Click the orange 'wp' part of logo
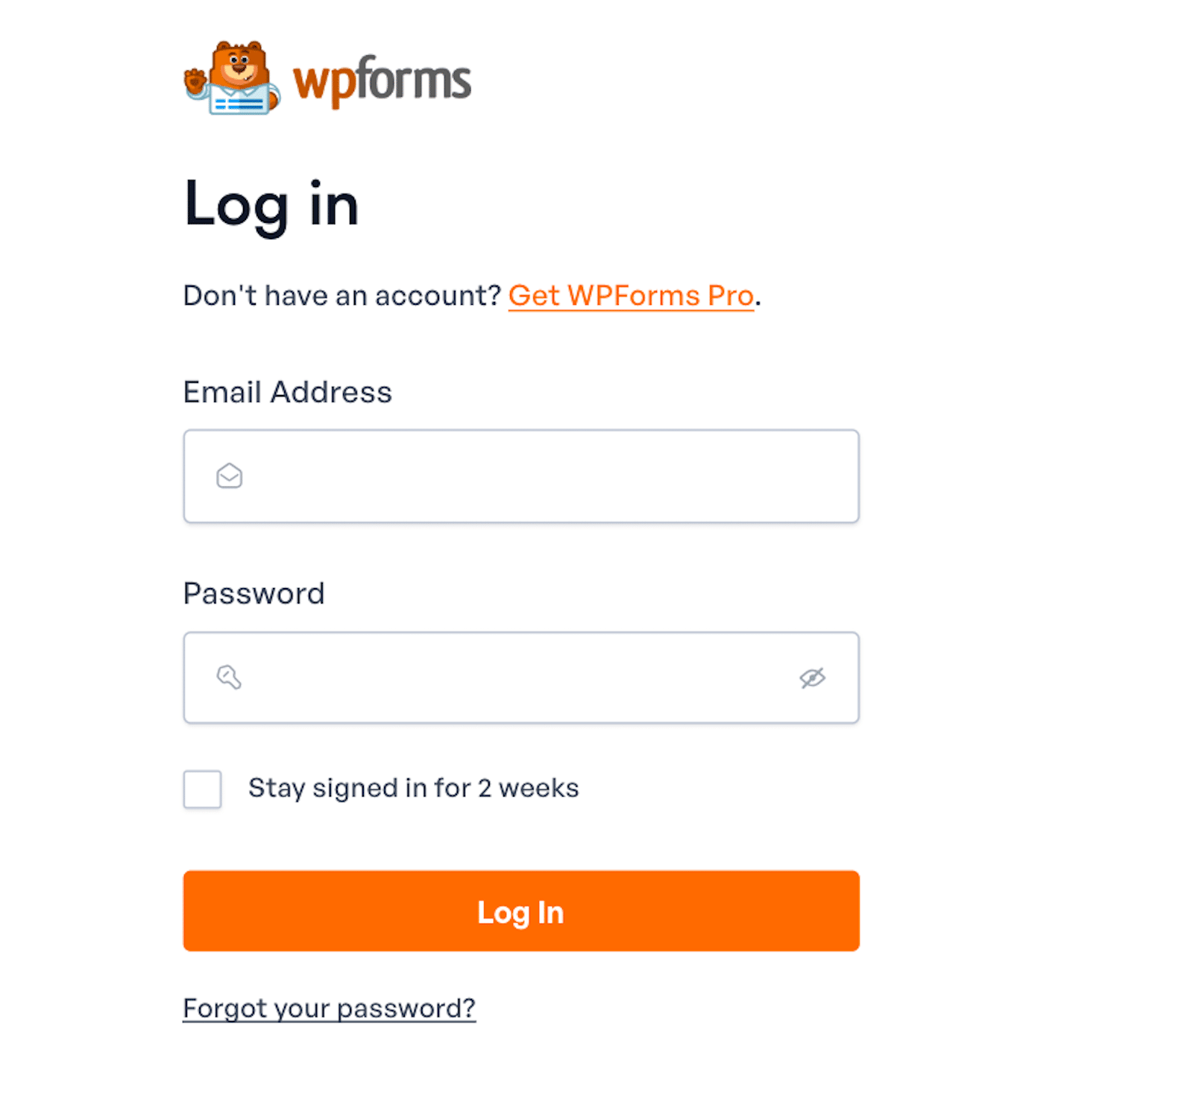 [321, 83]
